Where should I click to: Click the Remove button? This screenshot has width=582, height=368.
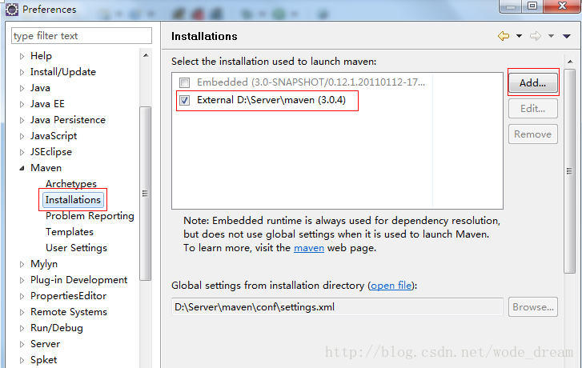point(533,134)
